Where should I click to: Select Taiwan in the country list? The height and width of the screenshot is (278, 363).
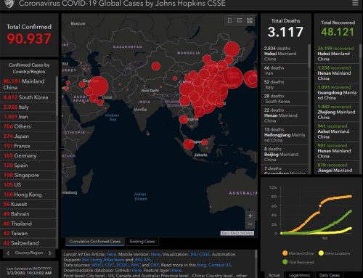point(28,233)
